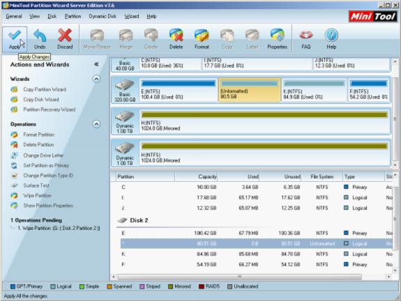Select the Create partition toolbar icon
Screen dimensions: 401x301
tap(151, 39)
